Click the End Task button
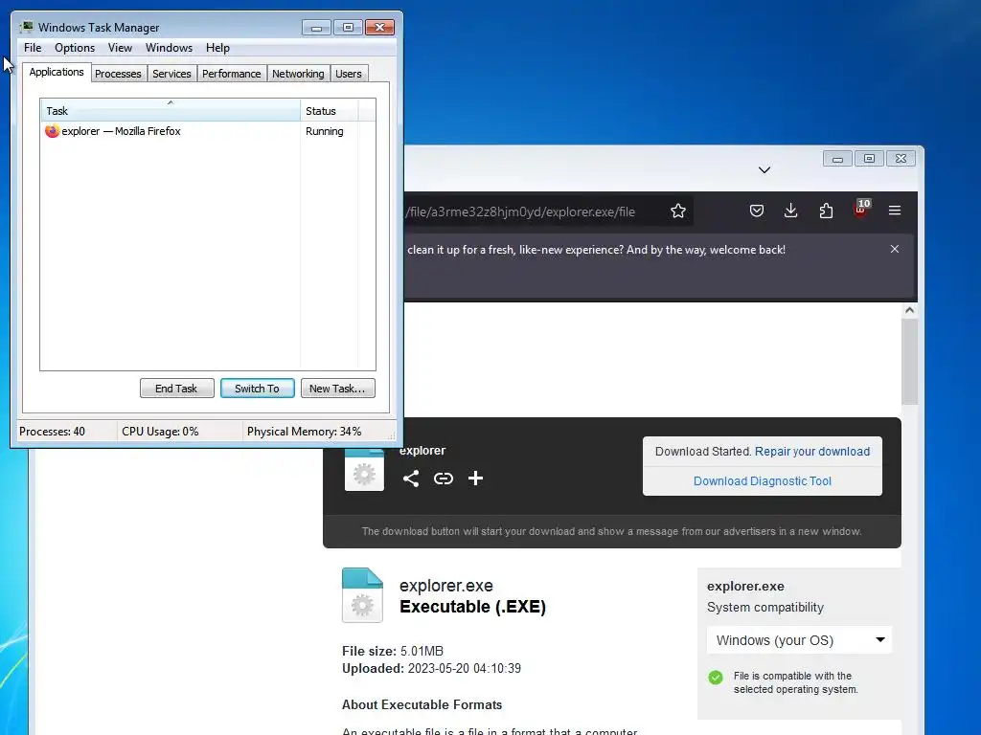This screenshot has width=981, height=735. click(176, 389)
